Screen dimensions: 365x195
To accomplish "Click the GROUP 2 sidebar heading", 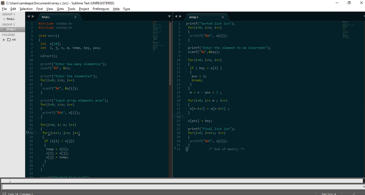I will click(x=9, y=25).
